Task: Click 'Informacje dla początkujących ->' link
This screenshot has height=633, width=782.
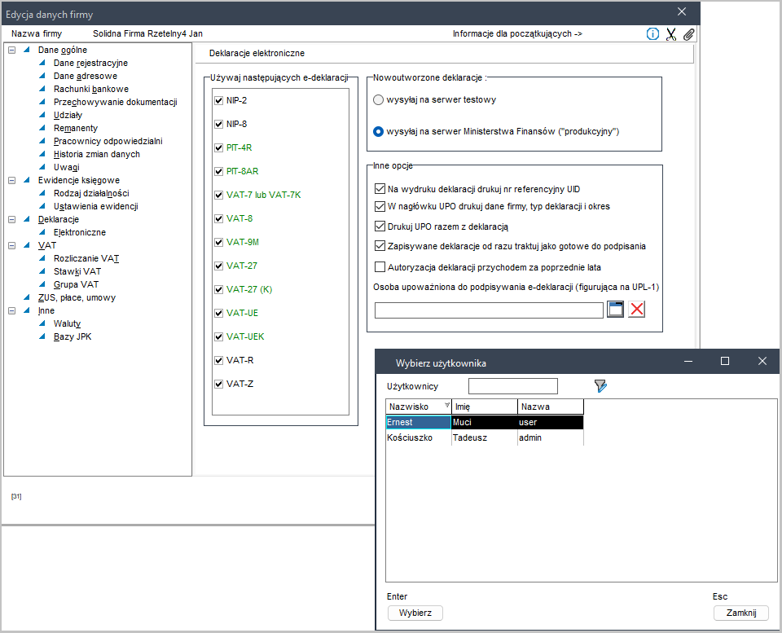Action: (x=517, y=33)
